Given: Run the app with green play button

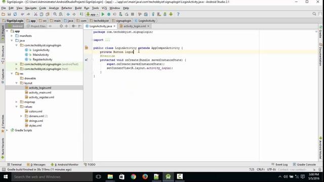Looking at the screenshot, I should click(x=103, y=14).
